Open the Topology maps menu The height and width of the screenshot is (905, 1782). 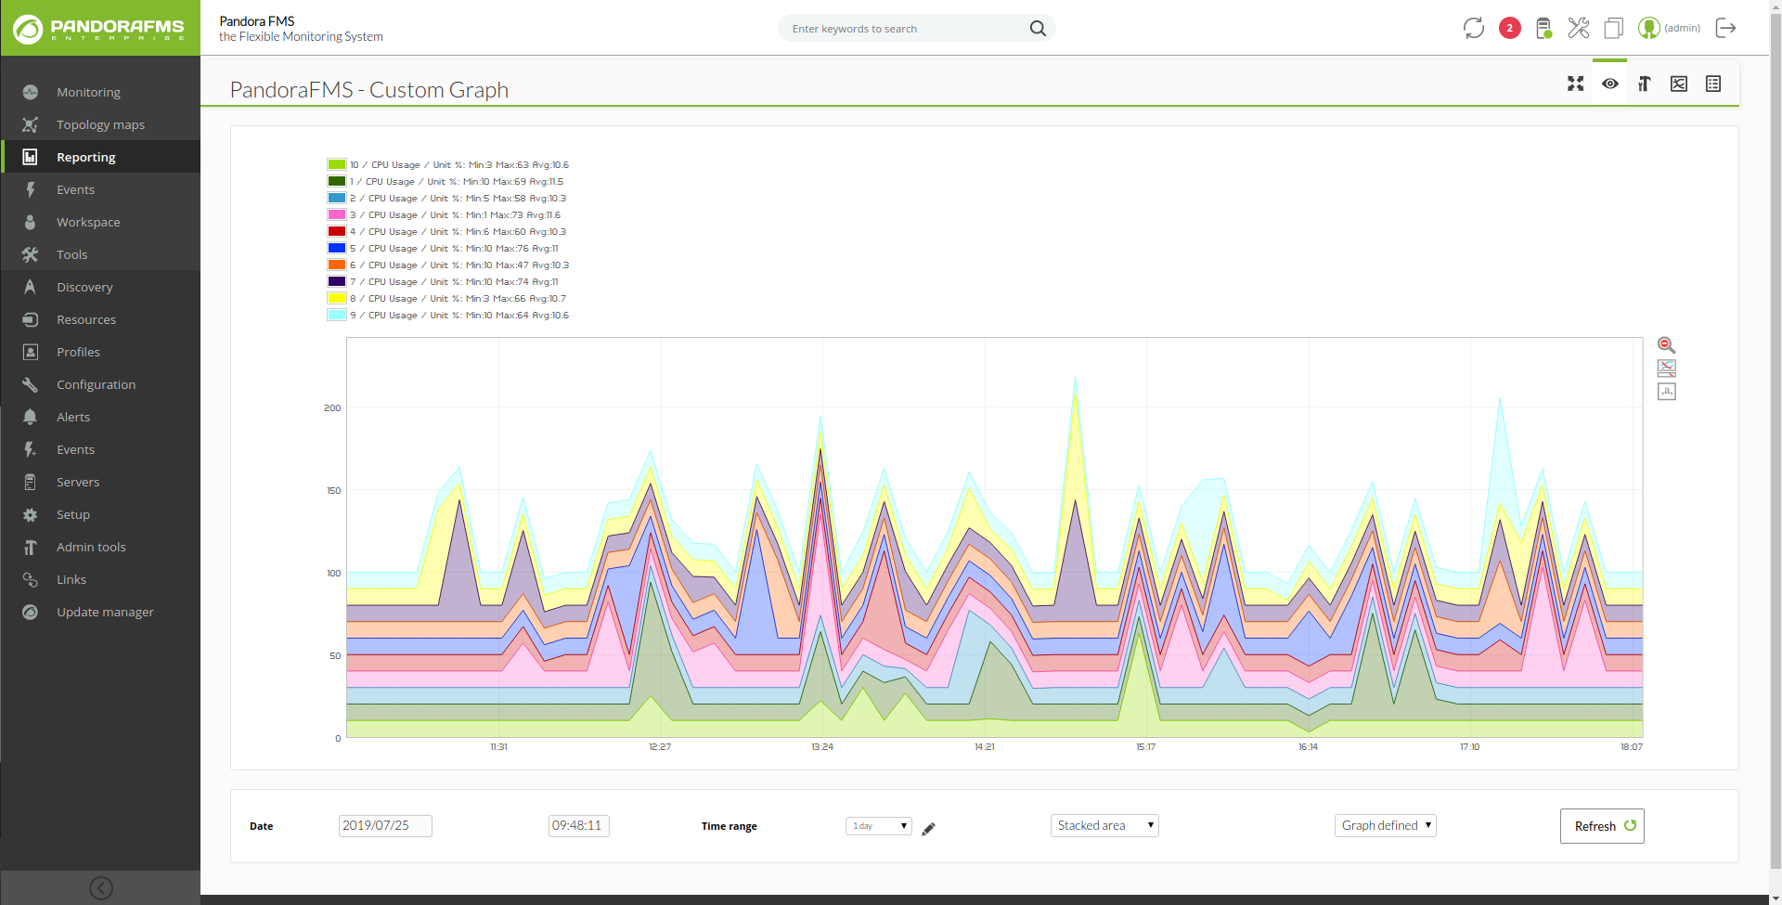(100, 124)
